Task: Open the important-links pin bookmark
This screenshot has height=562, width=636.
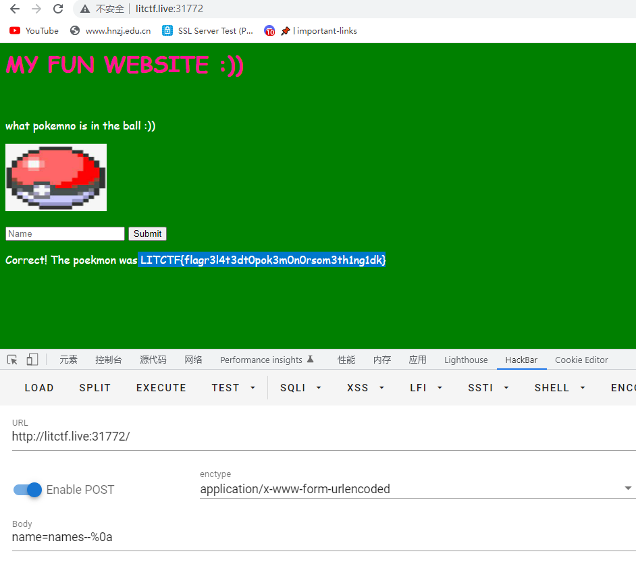Action: [x=319, y=31]
